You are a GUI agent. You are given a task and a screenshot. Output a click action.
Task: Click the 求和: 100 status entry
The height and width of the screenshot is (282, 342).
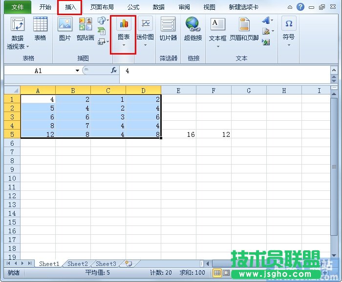coord(192,272)
